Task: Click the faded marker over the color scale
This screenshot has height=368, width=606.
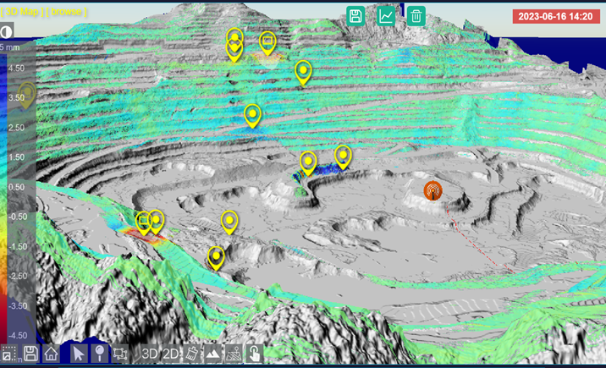Action: pyautogui.click(x=27, y=95)
